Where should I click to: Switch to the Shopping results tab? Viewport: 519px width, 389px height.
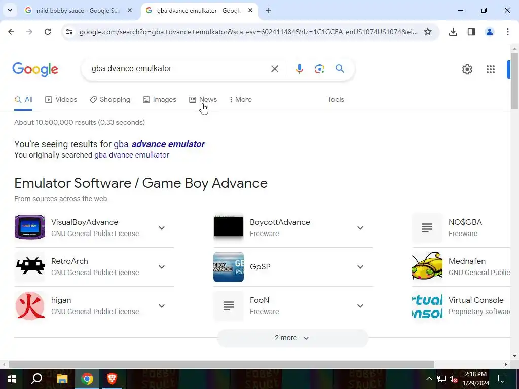pos(110,100)
